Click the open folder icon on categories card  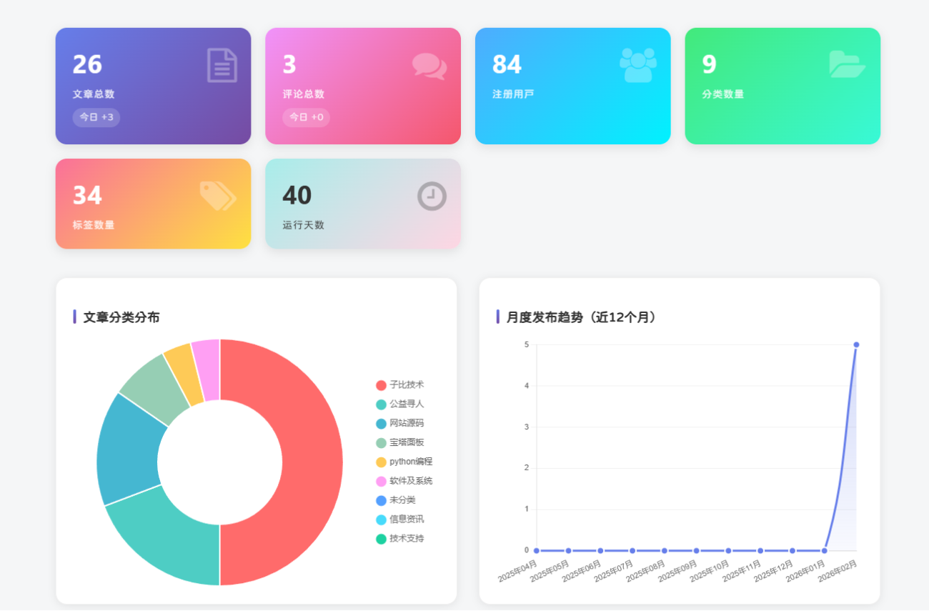847,64
